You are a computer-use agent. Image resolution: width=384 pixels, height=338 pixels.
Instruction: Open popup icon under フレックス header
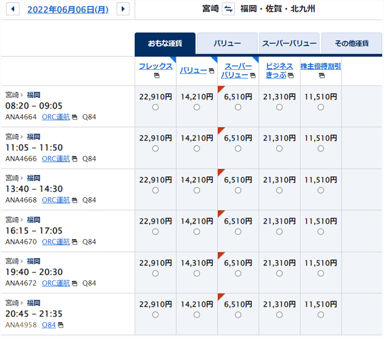click(156, 76)
